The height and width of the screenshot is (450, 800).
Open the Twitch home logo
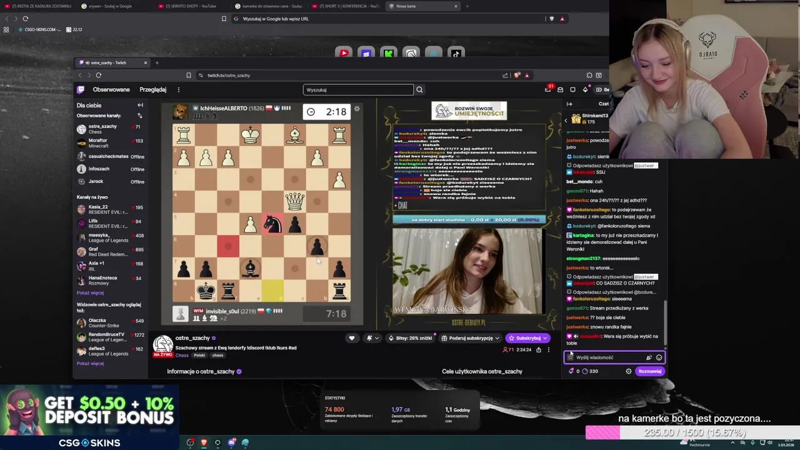81,89
